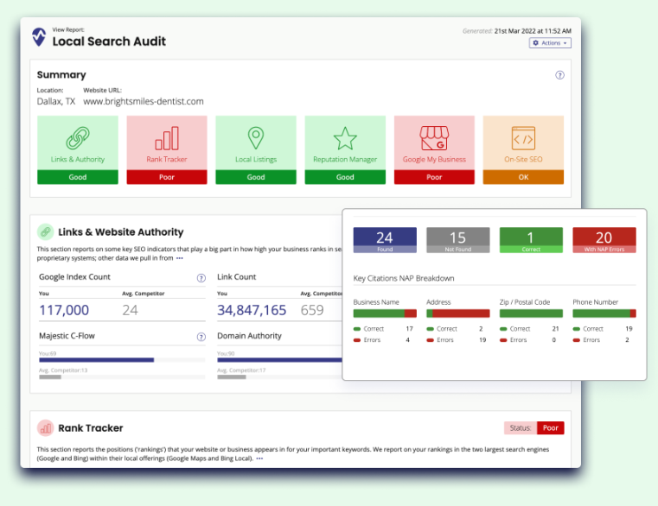Click Business Name Correct count 17

coord(410,329)
